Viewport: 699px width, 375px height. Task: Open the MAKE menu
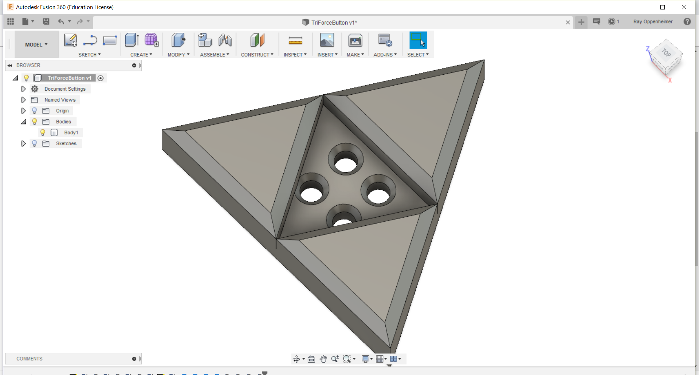tap(355, 55)
